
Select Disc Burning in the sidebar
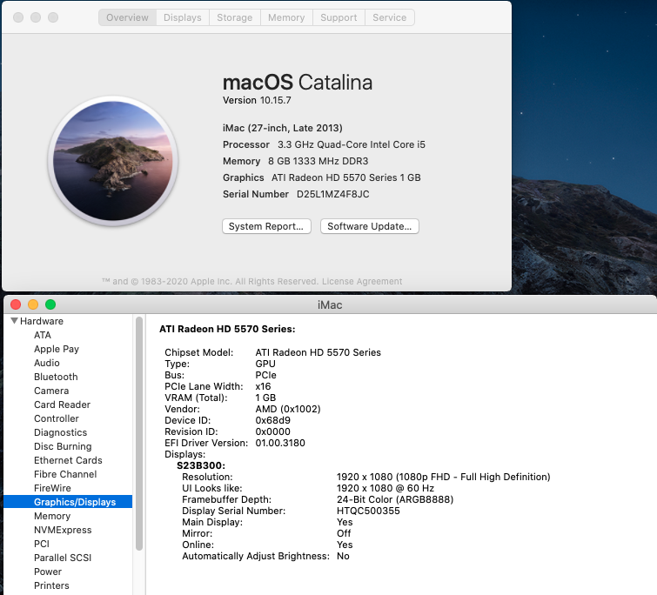(x=63, y=446)
